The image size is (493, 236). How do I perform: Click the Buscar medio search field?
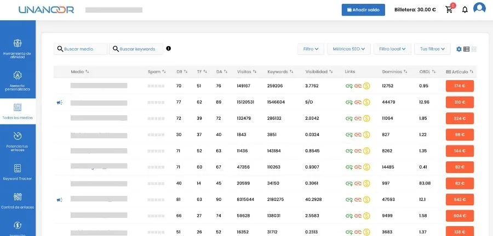81,49
